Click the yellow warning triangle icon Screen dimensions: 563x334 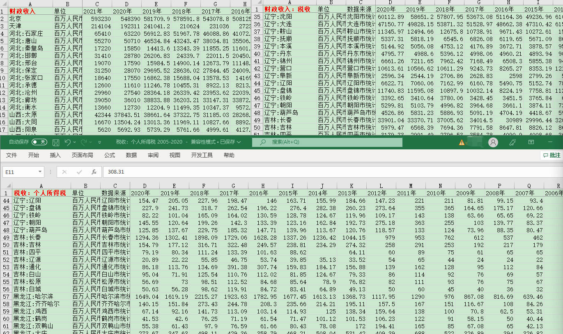point(462,142)
